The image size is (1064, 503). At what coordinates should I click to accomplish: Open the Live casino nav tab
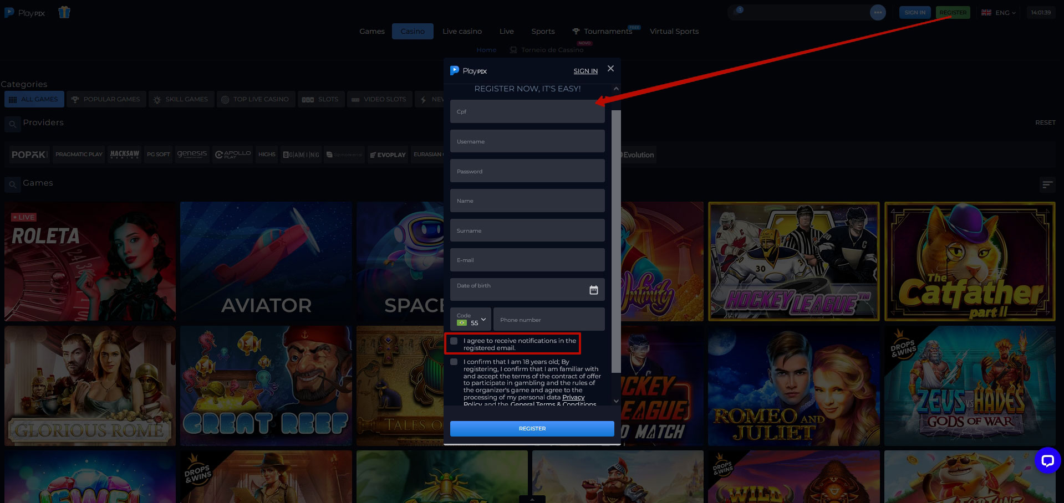462,31
